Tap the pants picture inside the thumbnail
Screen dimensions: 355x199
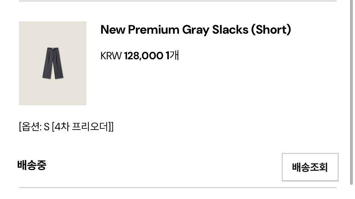(53, 63)
